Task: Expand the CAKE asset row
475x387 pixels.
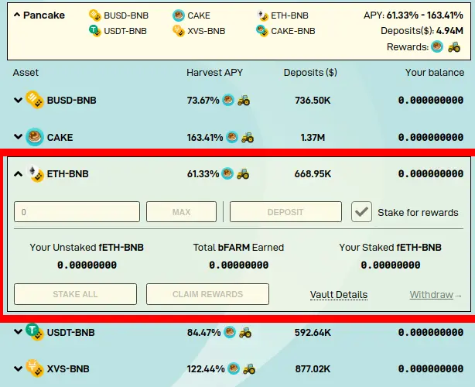Action: tap(18, 137)
